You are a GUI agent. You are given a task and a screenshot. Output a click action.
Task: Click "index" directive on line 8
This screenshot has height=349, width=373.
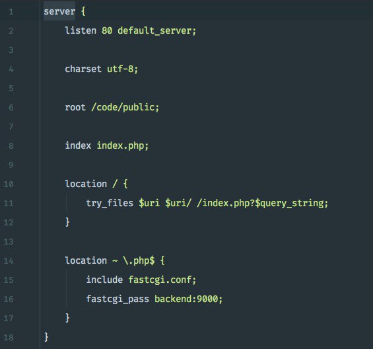pyautogui.click(x=78, y=145)
